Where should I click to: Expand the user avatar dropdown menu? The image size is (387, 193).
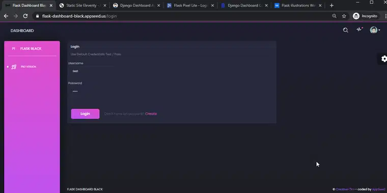(x=375, y=30)
